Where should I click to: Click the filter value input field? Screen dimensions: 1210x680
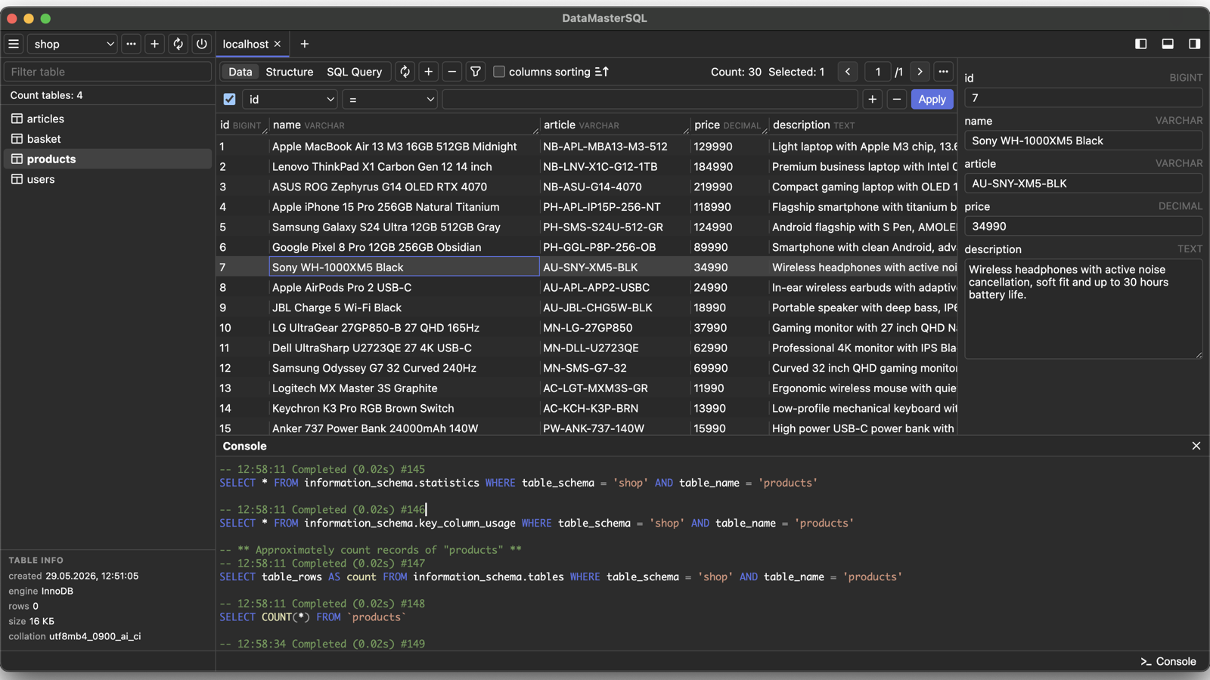[650, 99]
